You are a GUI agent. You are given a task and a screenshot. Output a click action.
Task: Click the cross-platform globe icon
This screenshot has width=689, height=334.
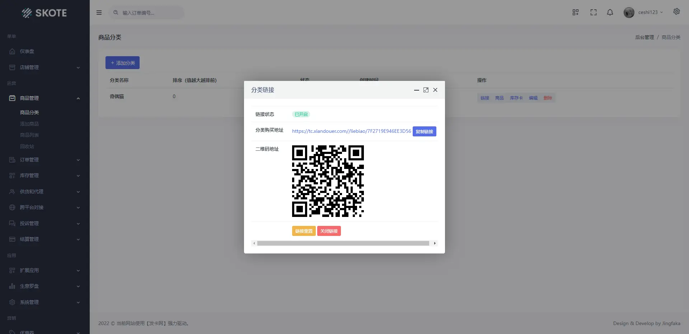[12, 207]
